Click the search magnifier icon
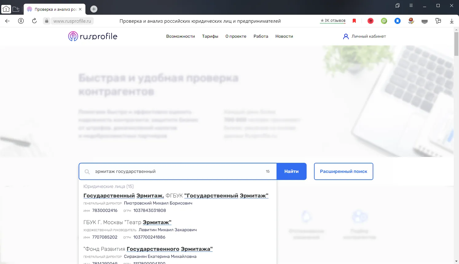This screenshot has width=459, height=264. click(87, 172)
